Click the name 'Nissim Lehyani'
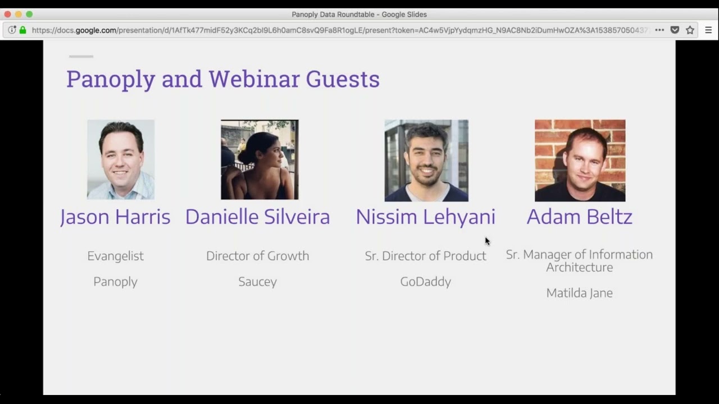 pos(425,218)
